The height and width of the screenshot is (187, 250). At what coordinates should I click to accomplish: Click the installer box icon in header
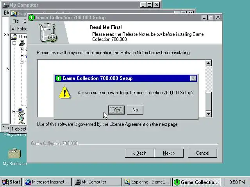[x=48, y=33]
